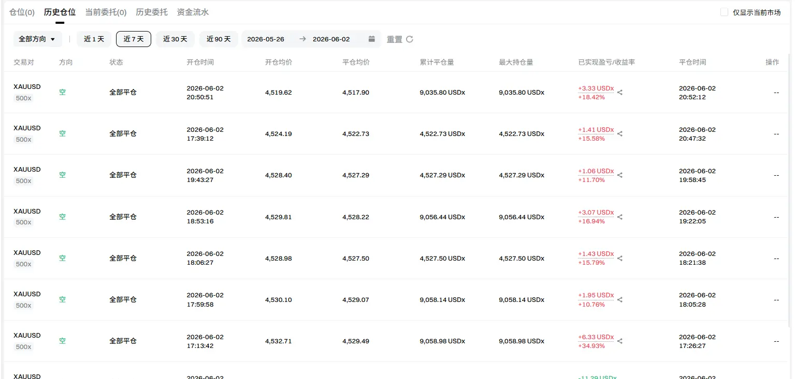Click +3.33 USDx realized profit value
795x379 pixels.
click(x=596, y=88)
